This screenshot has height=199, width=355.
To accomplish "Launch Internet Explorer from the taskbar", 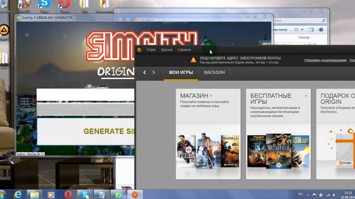I will coord(18,195).
